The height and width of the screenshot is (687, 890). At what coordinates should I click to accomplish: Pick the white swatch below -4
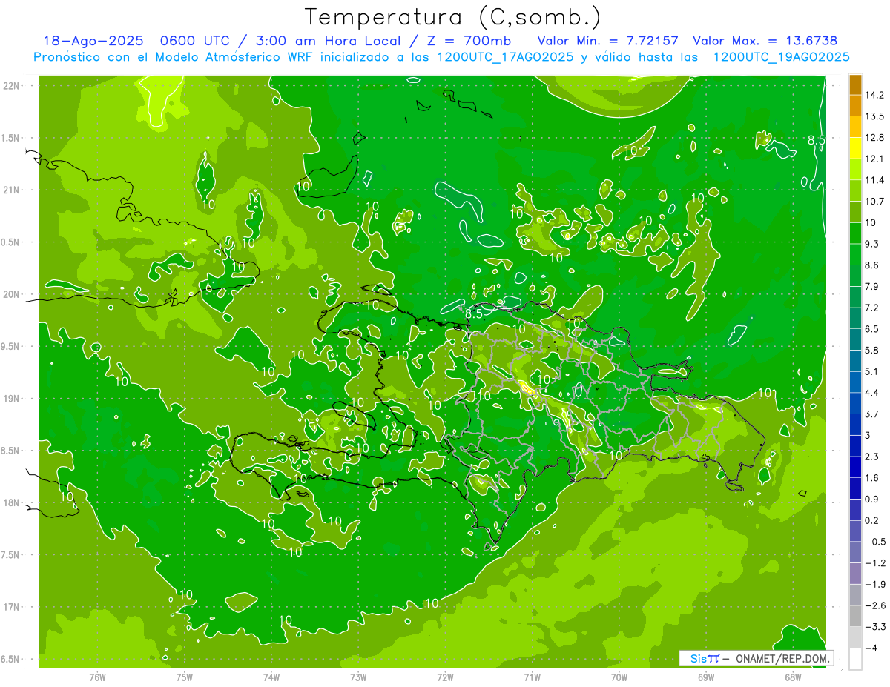click(855, 659)
